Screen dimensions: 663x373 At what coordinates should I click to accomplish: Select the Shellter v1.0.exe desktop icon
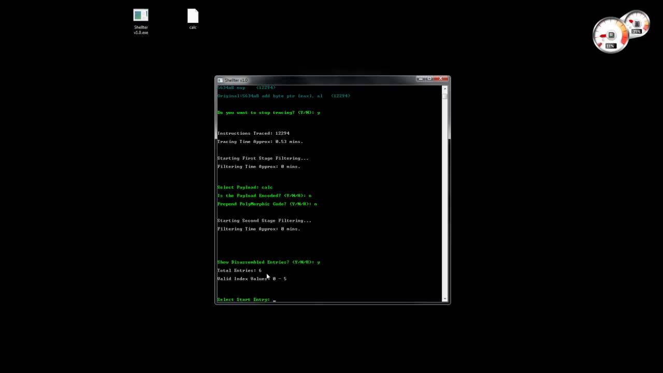pyautogui.click(x=141, y=22)
